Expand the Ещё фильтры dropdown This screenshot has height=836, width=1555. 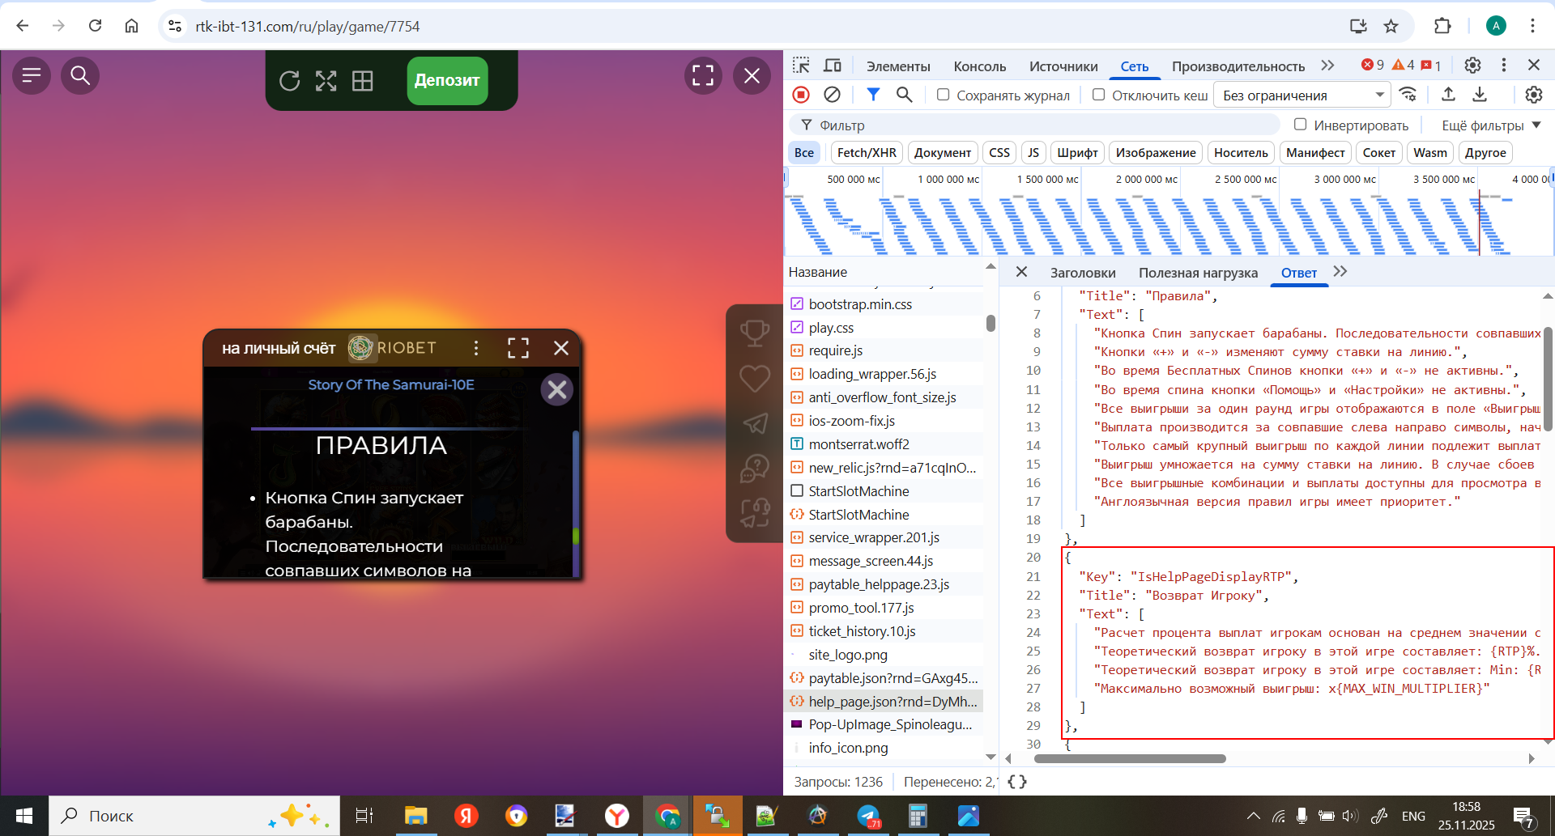click(1490, 125)
